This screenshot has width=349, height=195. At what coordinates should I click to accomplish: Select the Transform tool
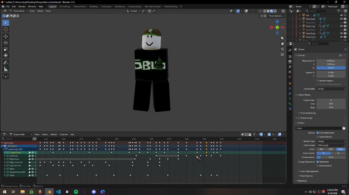click(6, 55)
